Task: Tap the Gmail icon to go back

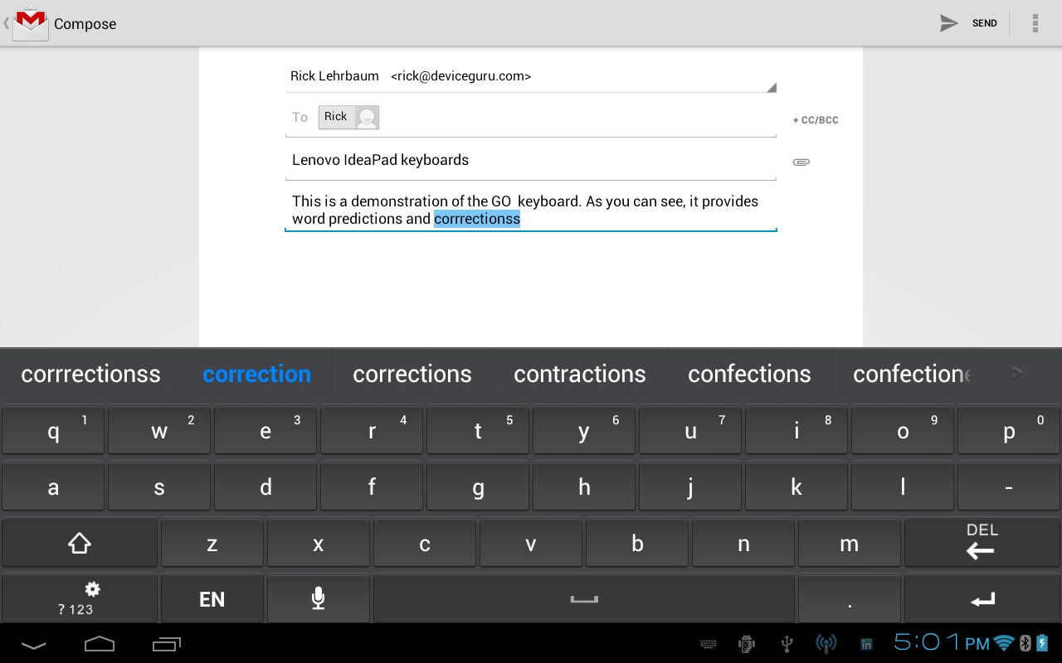Action: pos(31,22)
